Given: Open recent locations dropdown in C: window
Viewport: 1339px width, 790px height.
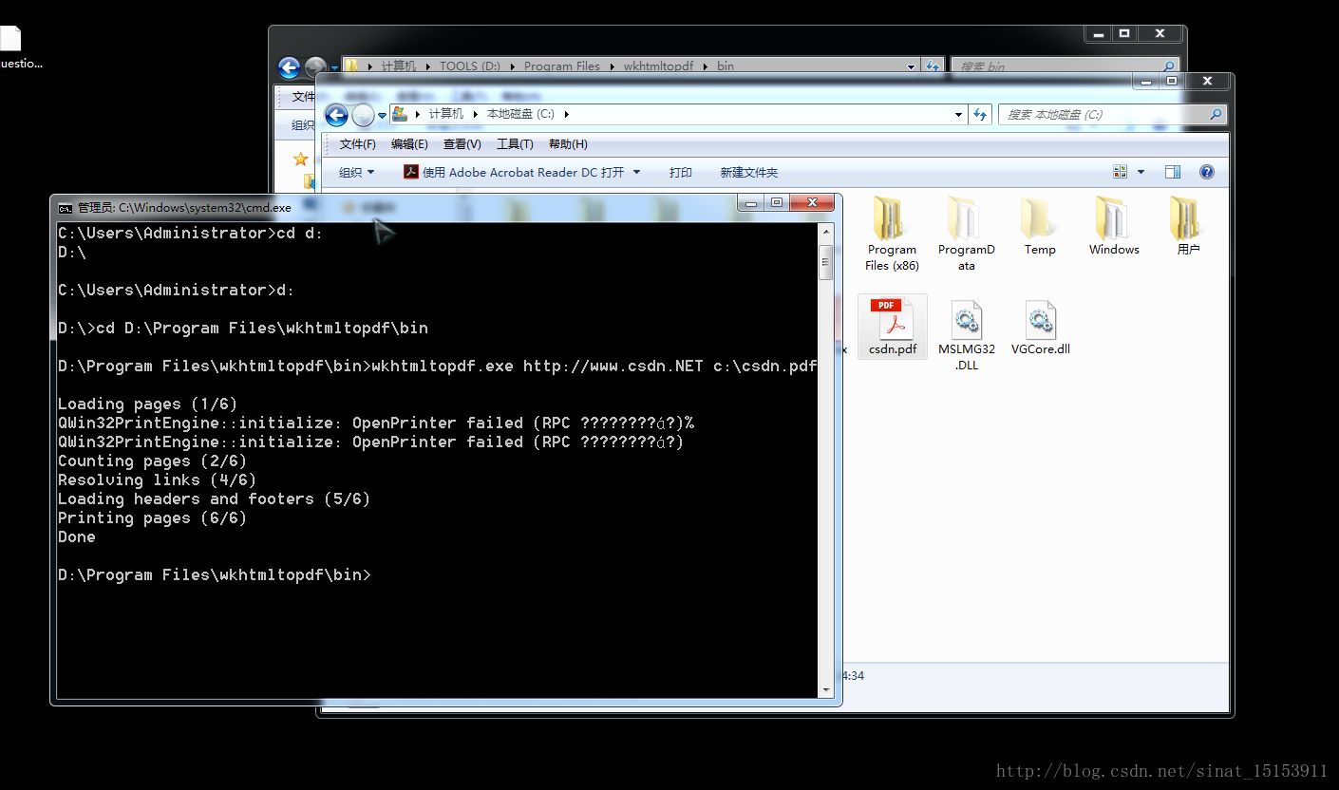Looking at the screenshot, I should pyautogui.click(x=383, y=115).
